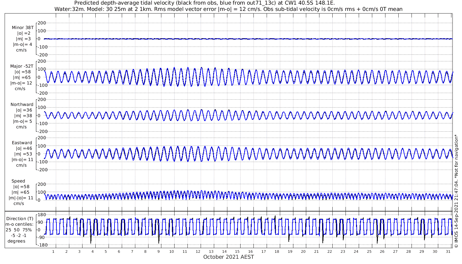
Task: Click the '|m| =65' value under Major
Action: (22, 78)
